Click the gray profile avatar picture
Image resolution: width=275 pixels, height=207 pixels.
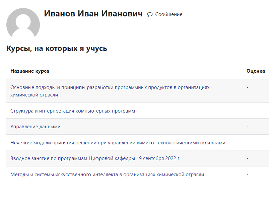(x=23, y=23)
